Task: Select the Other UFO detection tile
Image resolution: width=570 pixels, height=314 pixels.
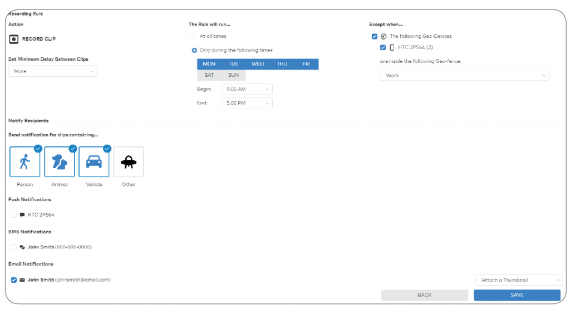Action: pyautogui.click(x=129, y=162)
